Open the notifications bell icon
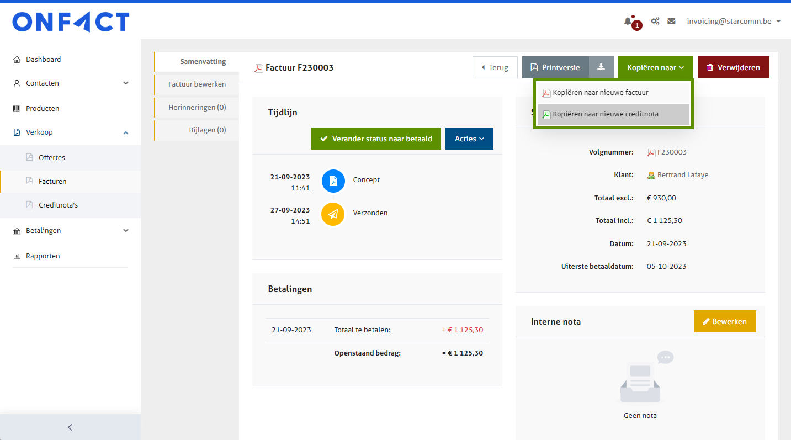Image resolution: width=791 pixels, height=440 pixels. [628, 22]
